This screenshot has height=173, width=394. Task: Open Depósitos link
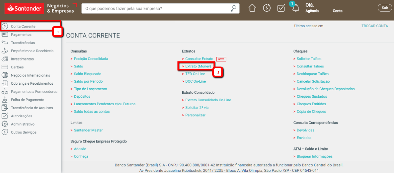click(x=82, y=96)
